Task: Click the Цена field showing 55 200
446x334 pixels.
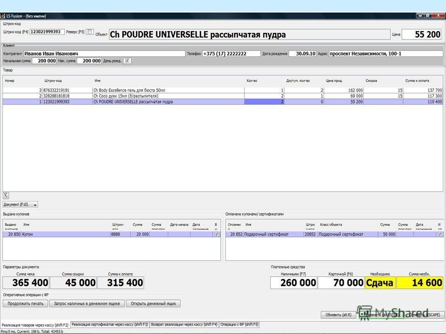Action: click(x=421, y=35)
